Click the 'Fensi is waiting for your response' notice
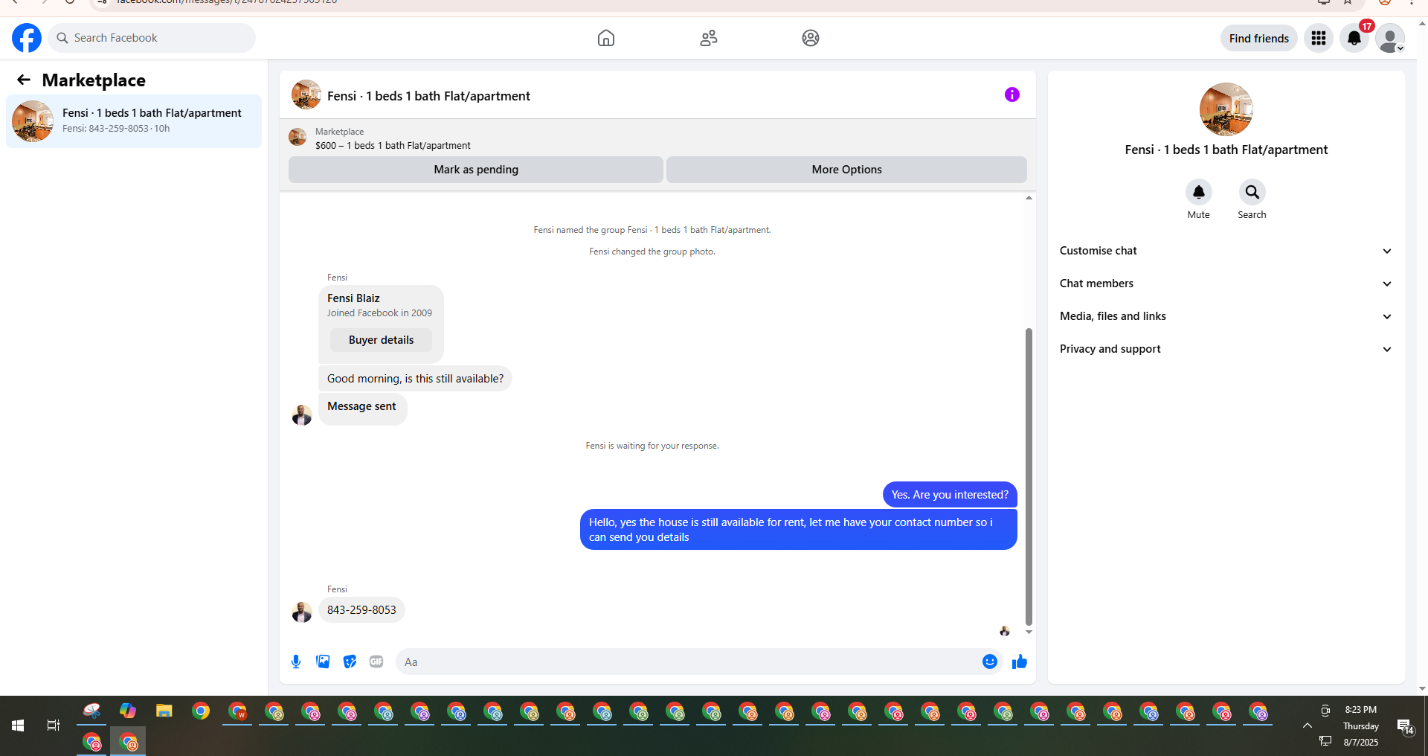 click(x=652, y=446)
